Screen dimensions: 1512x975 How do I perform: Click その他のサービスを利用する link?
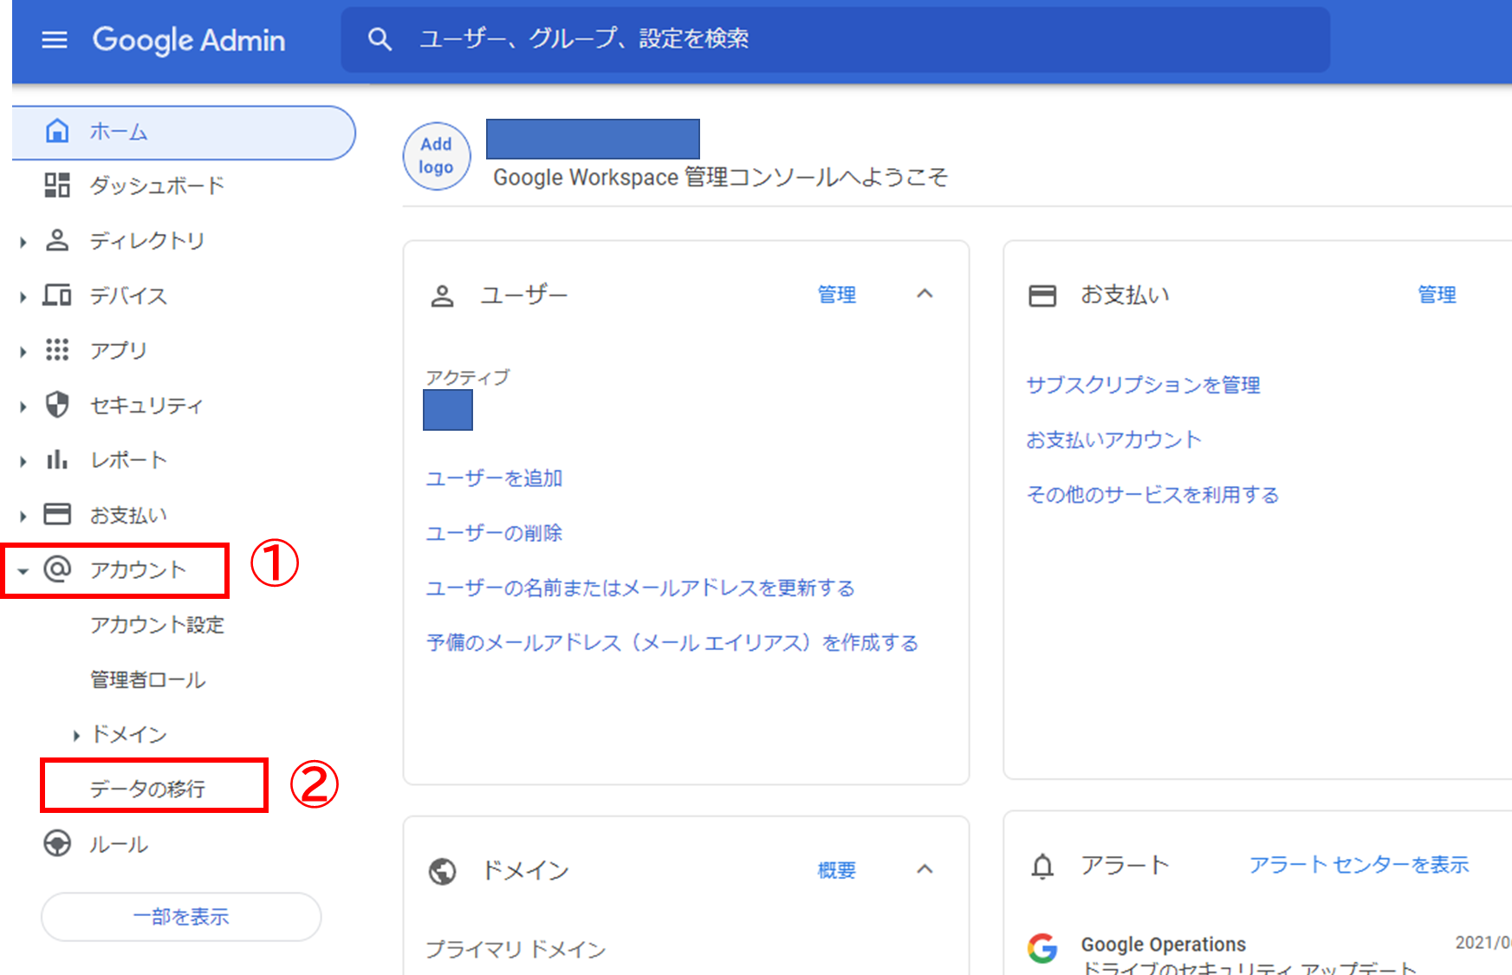click(1152, 495)
